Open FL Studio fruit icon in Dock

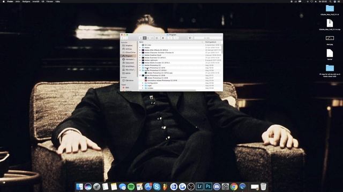165,187
